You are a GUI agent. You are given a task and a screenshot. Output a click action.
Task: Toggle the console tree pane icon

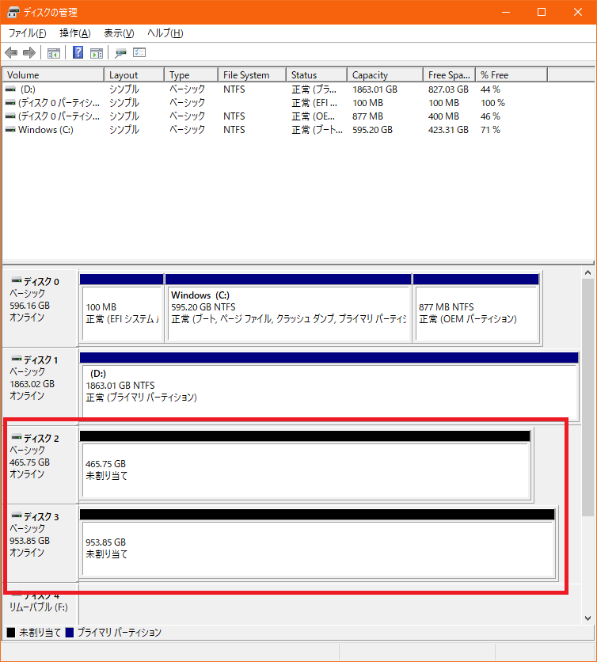tap(54, 53)
